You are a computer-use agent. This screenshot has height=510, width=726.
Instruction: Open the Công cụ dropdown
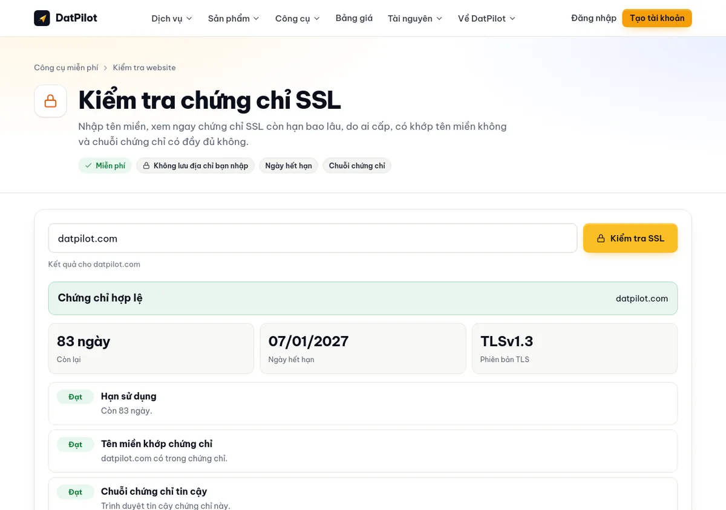(x=298, y=18)
